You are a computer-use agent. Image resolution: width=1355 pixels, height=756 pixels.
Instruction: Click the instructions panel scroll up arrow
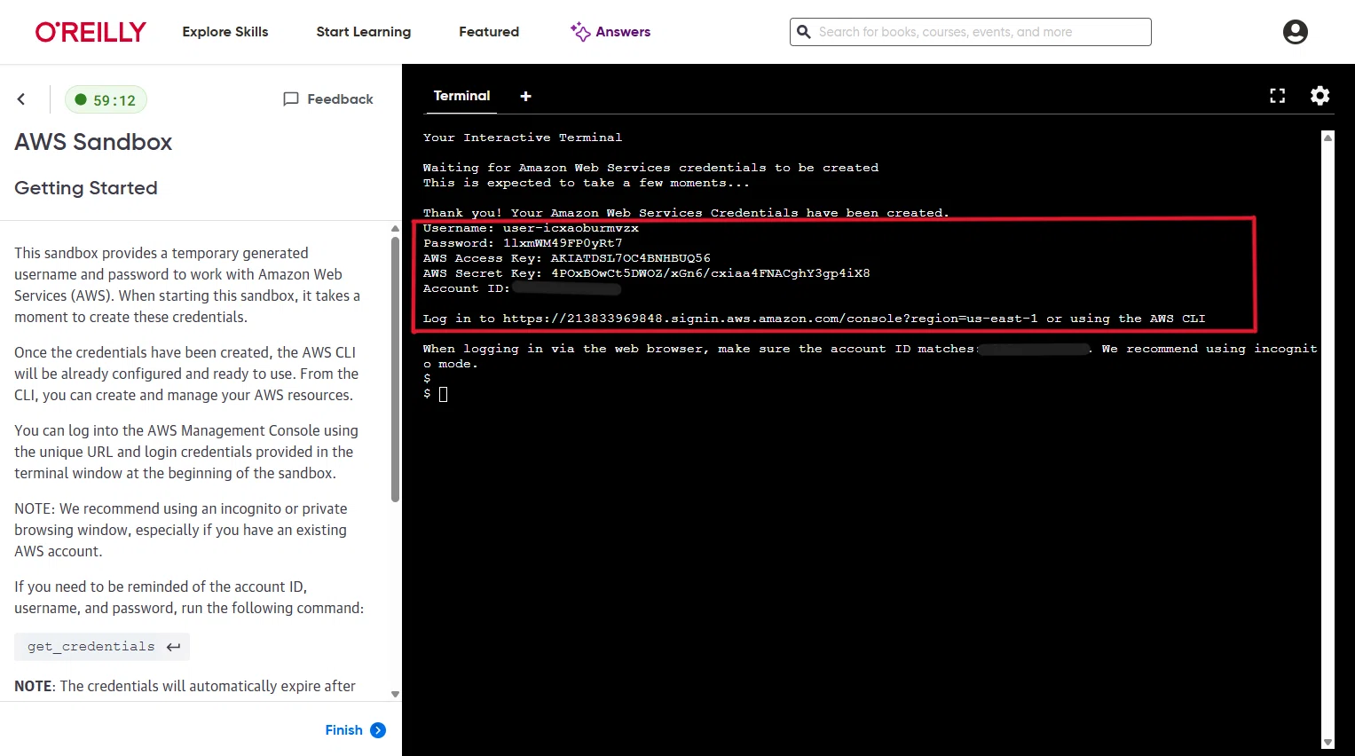396,229
